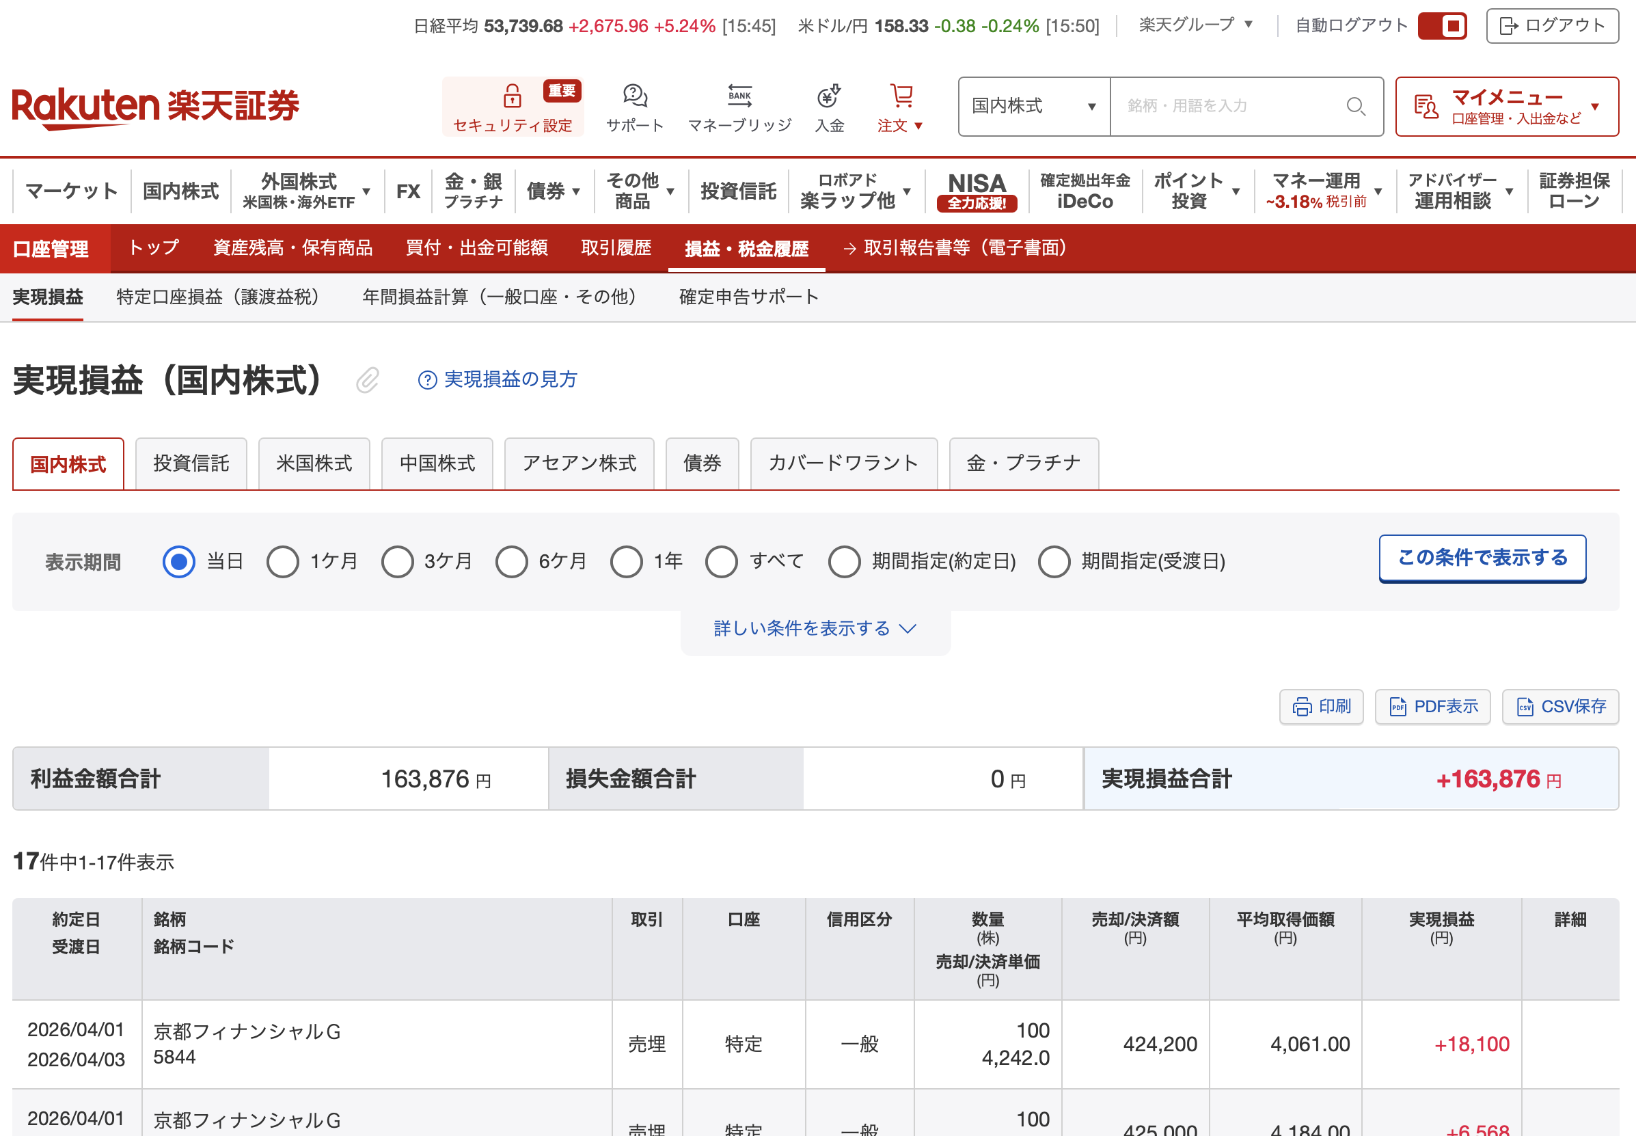
Task: Open the マイメニュー dropdown
Action: (1506, 107)
